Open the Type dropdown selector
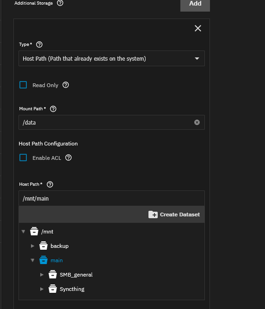This screenshot has height=309, width=265. coord(111,58)
